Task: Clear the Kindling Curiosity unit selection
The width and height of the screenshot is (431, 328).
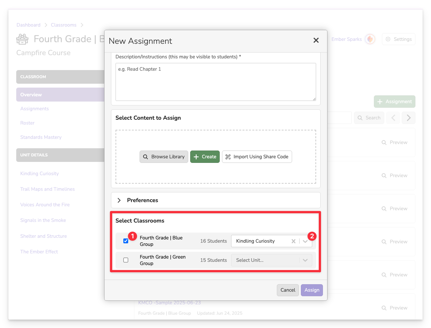Action: (293, 241)
